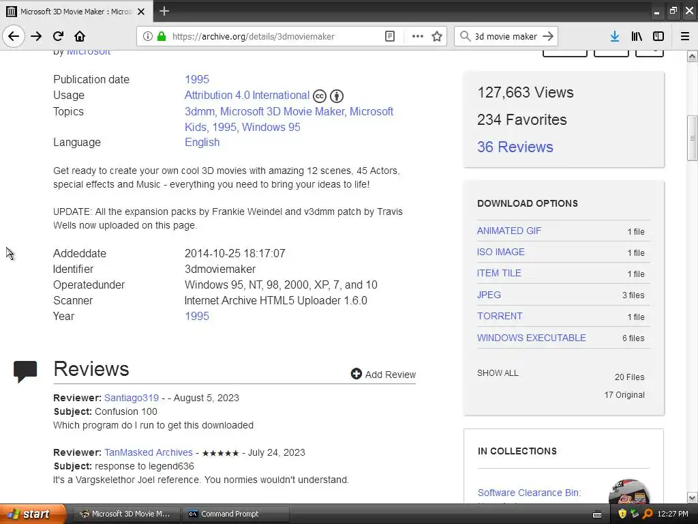
Task: Click the Add Review plus icon
Action: pos(356,374)
